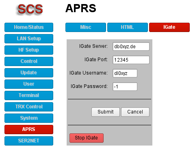Screen dimensions: 193x150
Task: Select the Control menu item
Action: pyautogui.click(x=29, y=61)
